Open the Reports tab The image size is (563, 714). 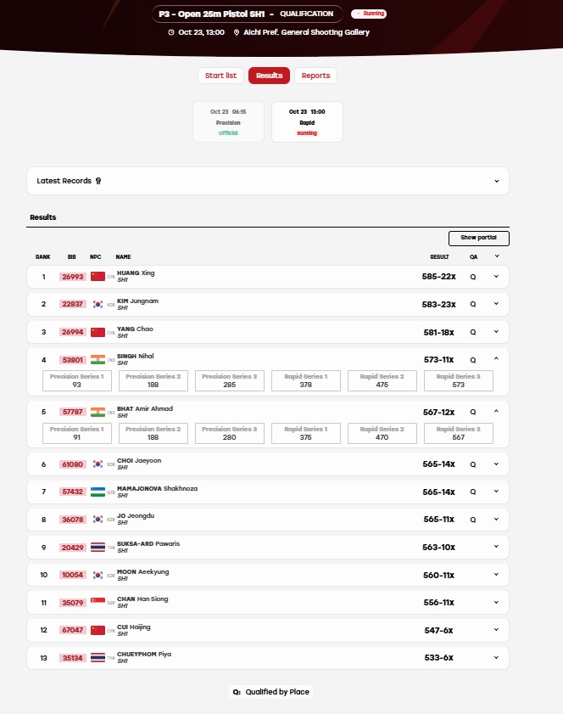pos(315,76)
